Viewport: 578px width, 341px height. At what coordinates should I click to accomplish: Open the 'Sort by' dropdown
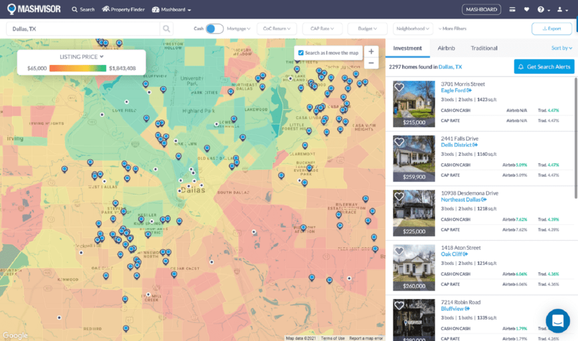pos(561,48)
